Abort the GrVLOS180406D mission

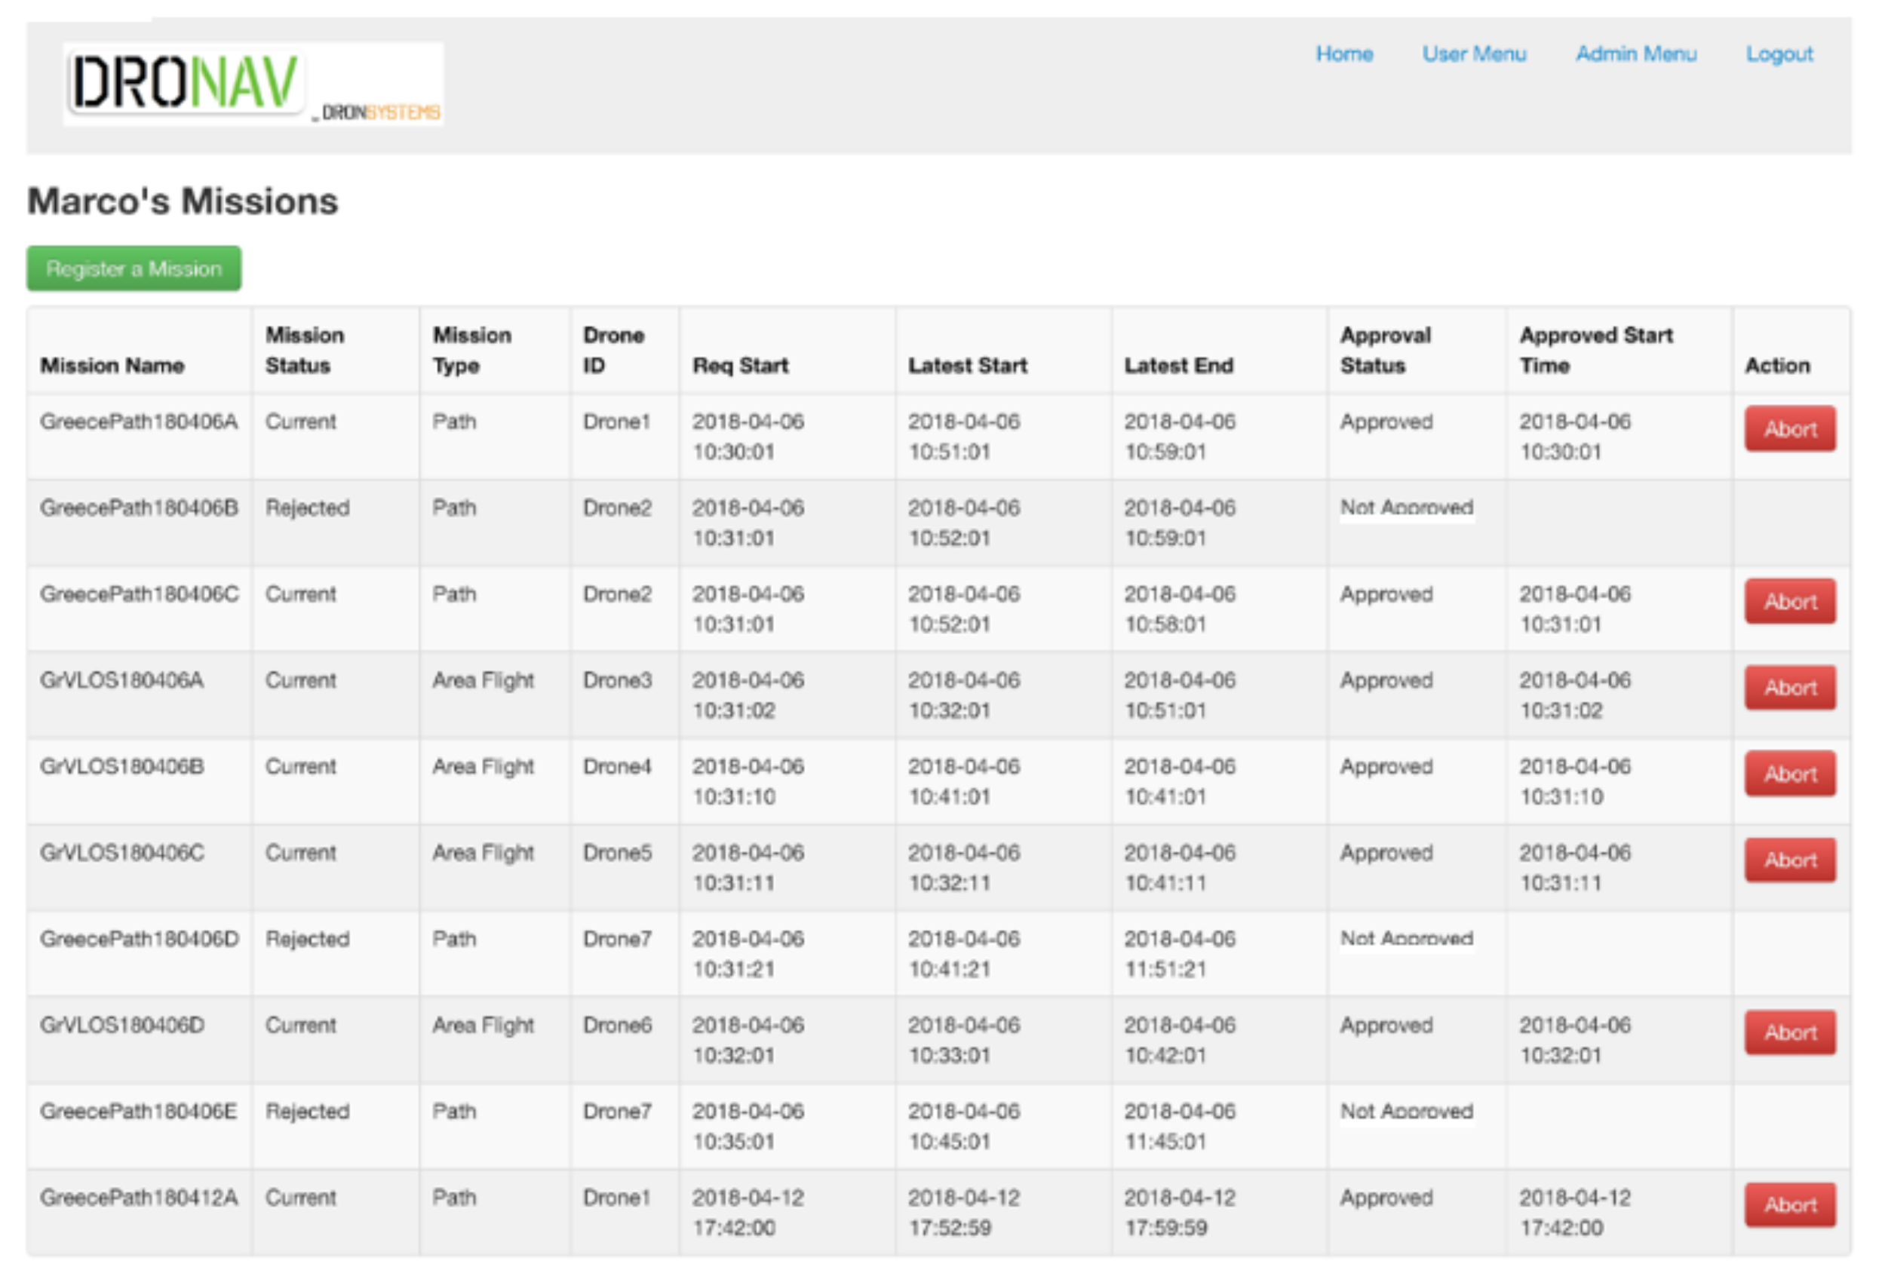(1789, 1032)
